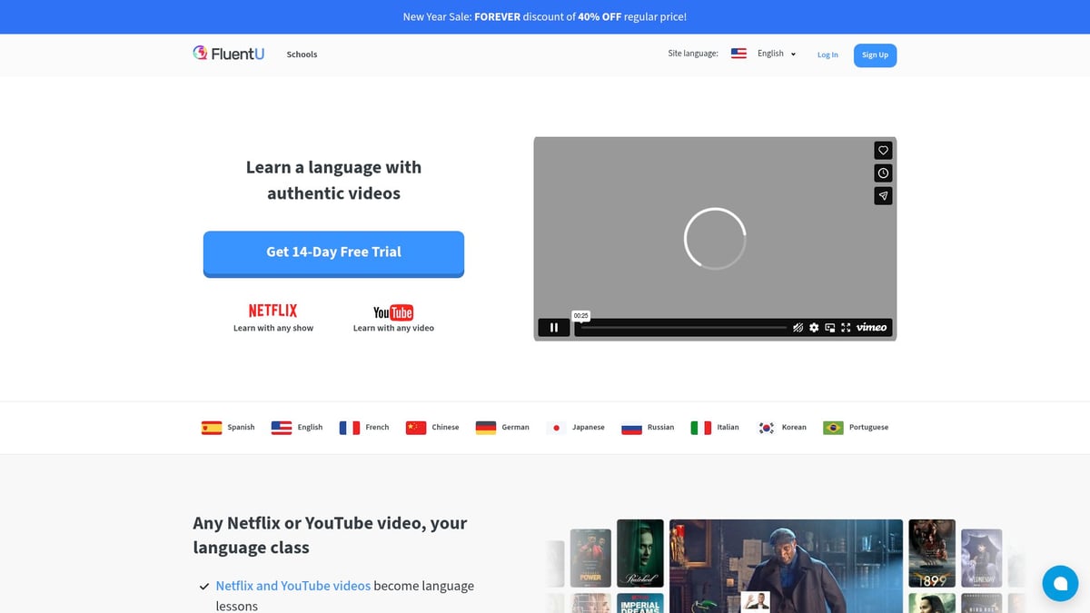The image size is (1090, 613).
Task: Click the 1899 show poster thumbnail
Action: tap(931, 552)
